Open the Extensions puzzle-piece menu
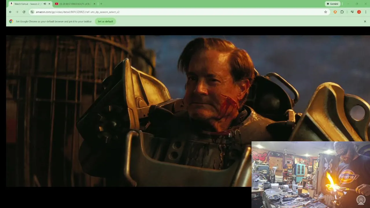Viewport: 370px width, 208px height. point(342,12)
